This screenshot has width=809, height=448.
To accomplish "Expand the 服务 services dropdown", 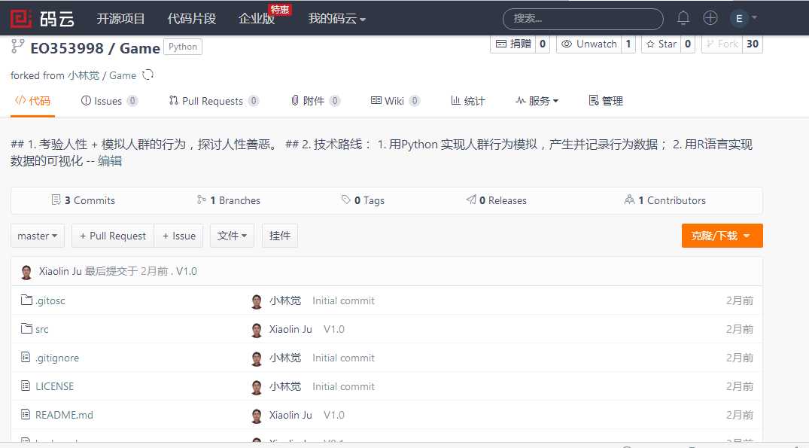I will click(537, 101).
